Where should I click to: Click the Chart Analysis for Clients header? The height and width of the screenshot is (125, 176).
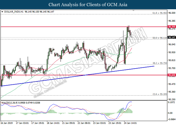(x=88, y=4)
